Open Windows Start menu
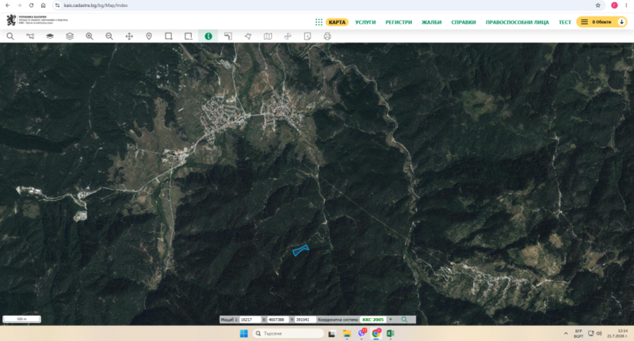The image size is (634, 341). click(x=244, y=333)
